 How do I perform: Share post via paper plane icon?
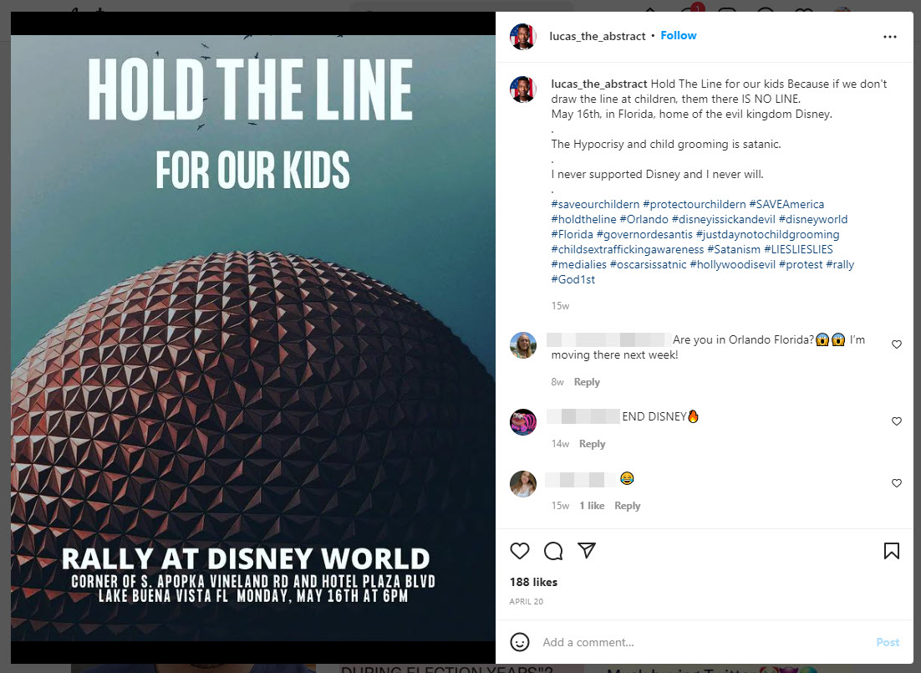(x=587, y=551)
